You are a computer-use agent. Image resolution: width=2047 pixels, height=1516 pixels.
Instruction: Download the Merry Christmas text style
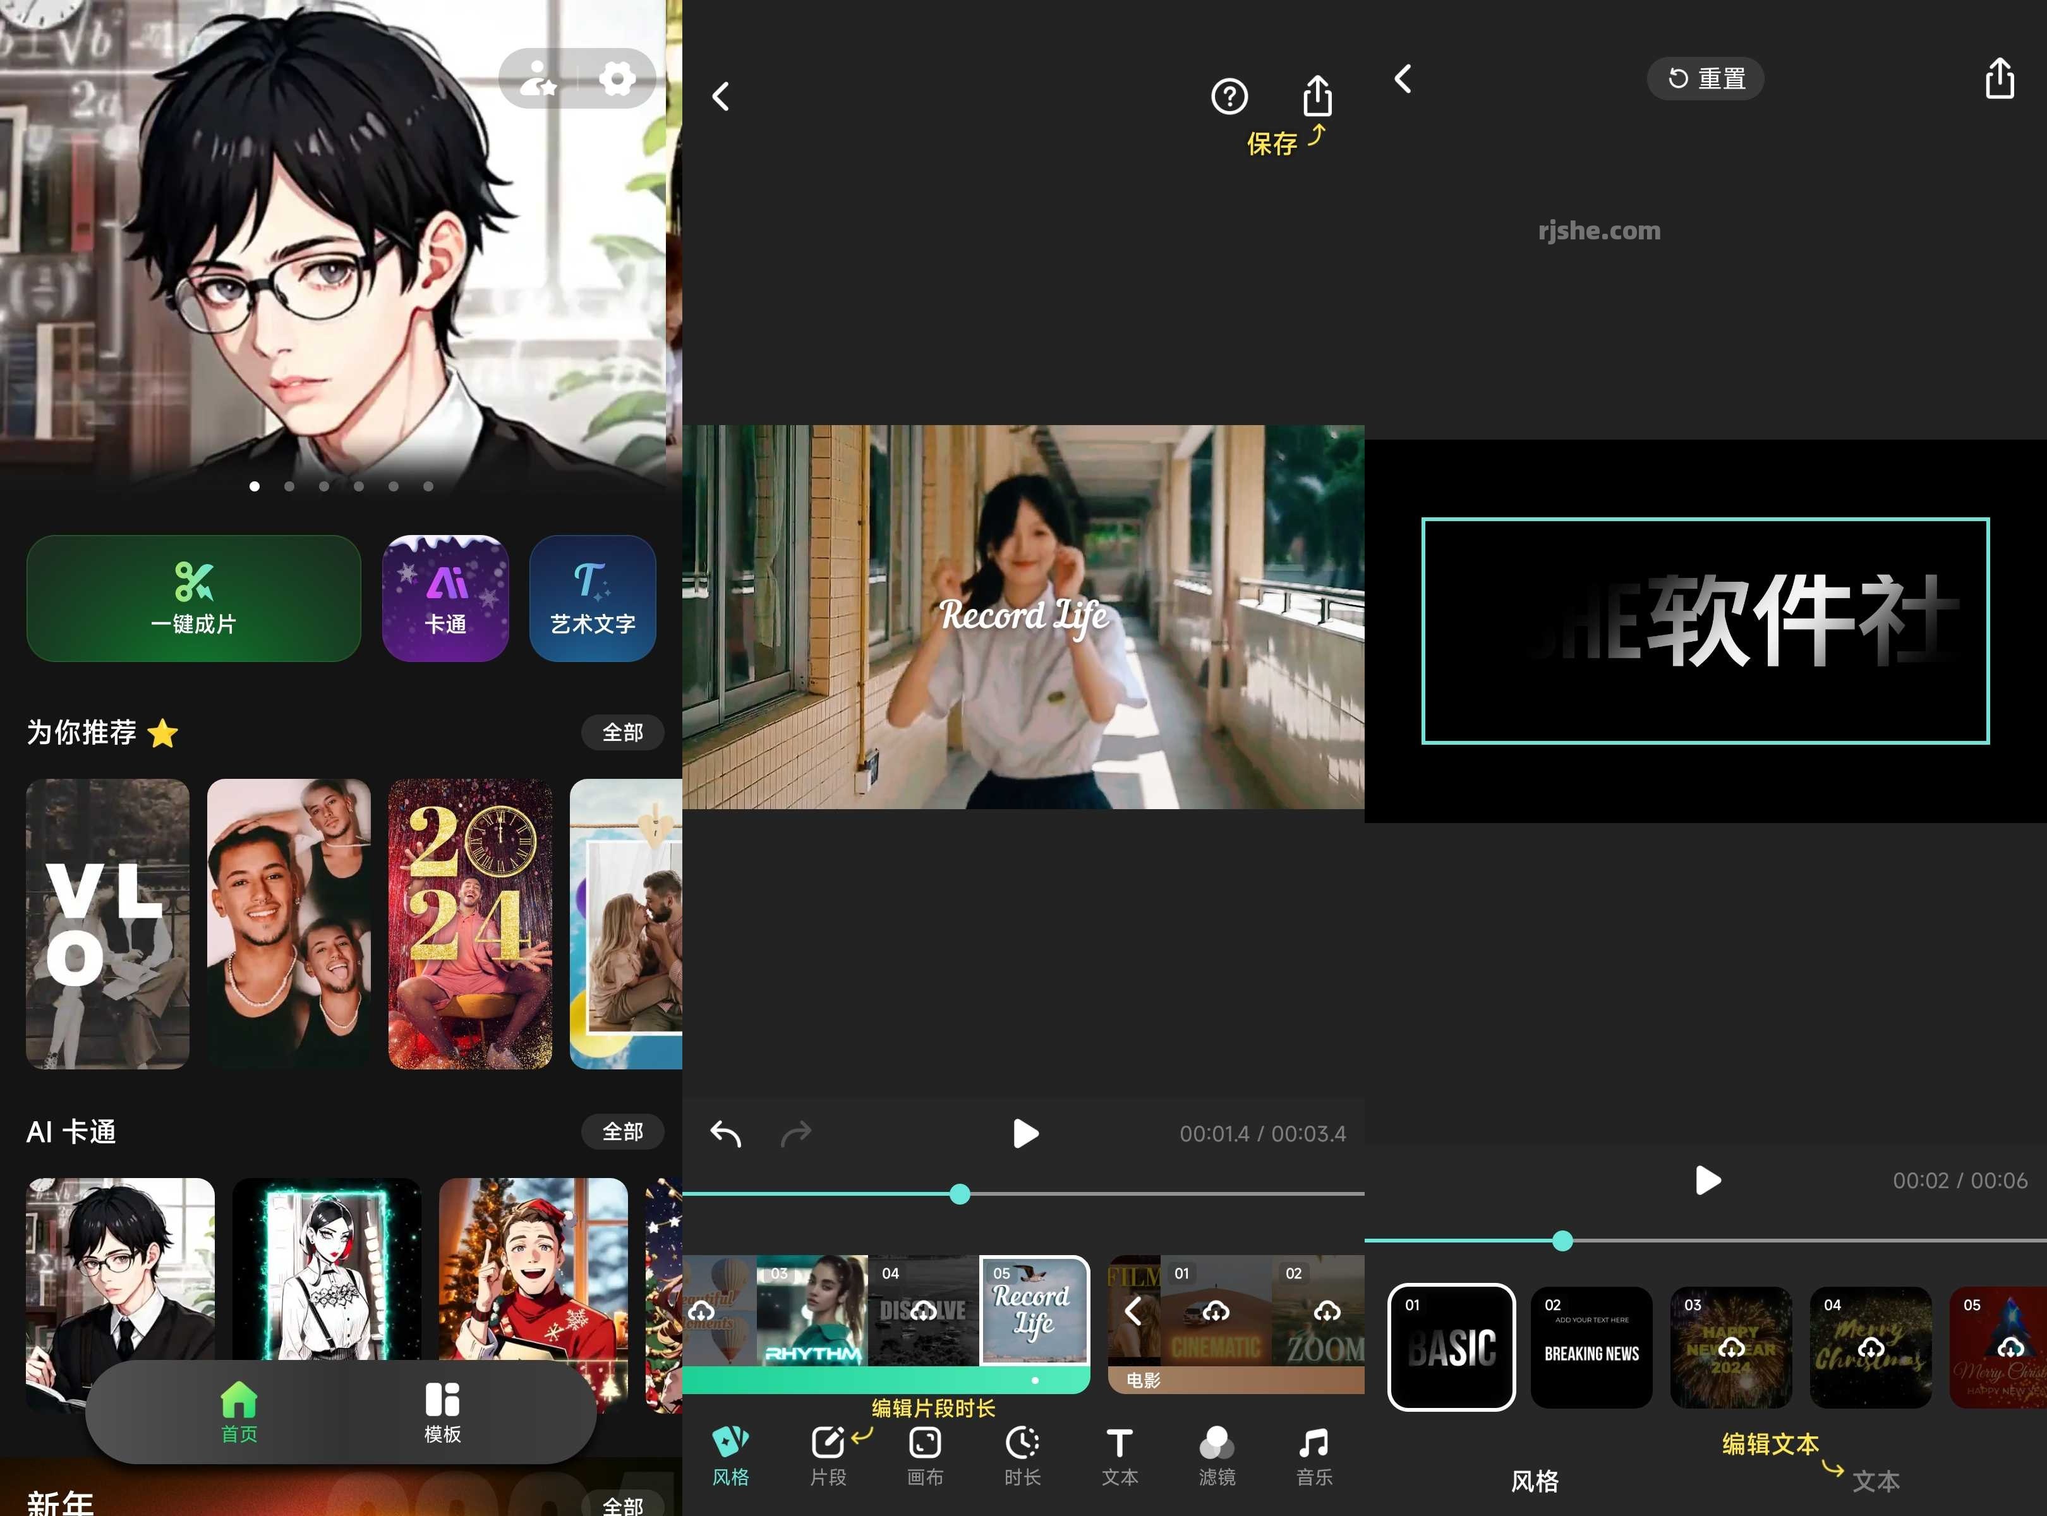1870,1348
